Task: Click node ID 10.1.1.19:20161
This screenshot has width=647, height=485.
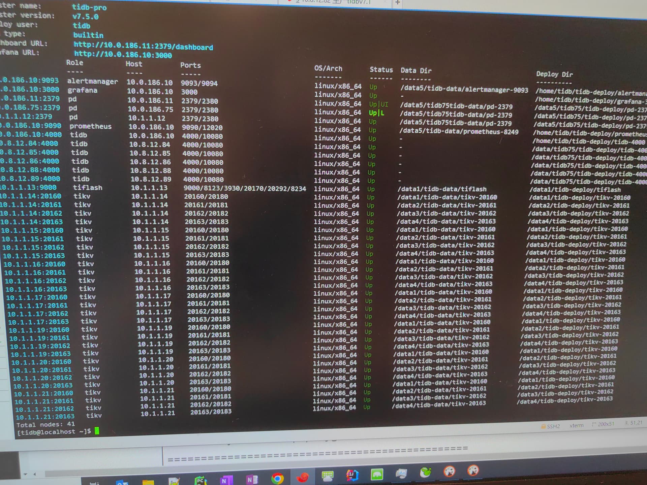Action: [39, 338]
